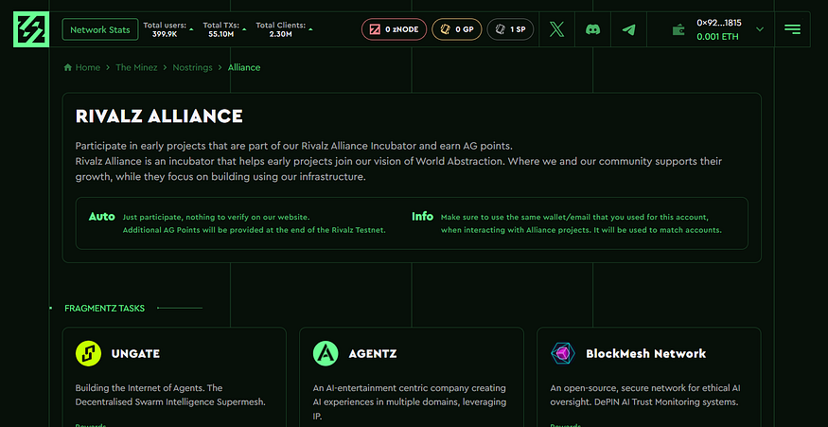Open the Network Stats button
828x427 pixels.
100,29
